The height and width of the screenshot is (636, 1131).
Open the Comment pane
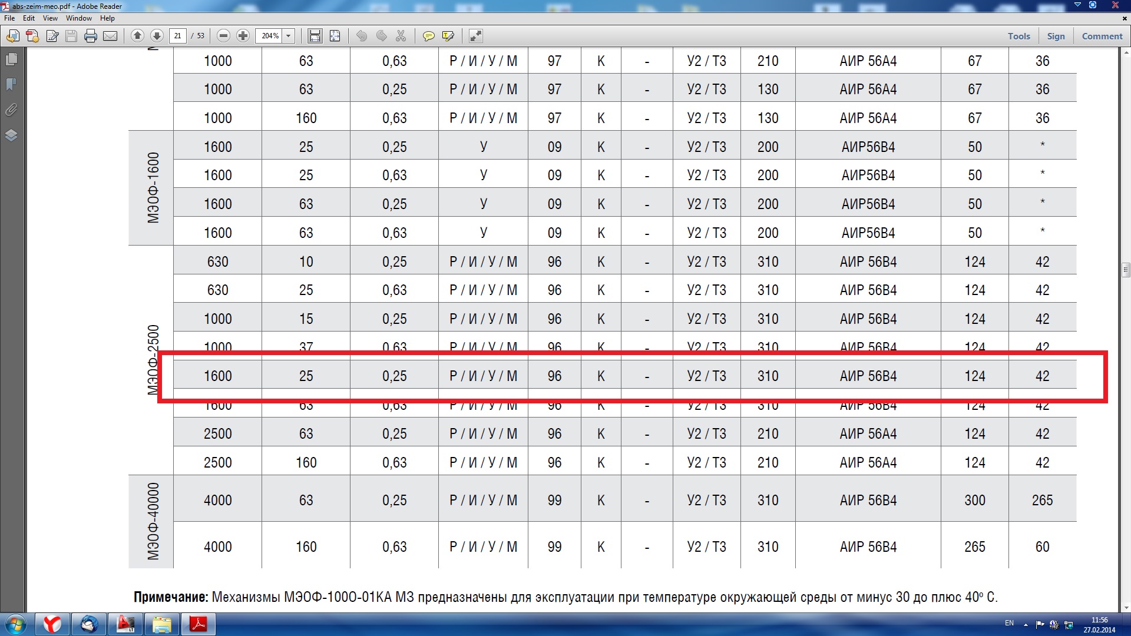pos(1102,36)
